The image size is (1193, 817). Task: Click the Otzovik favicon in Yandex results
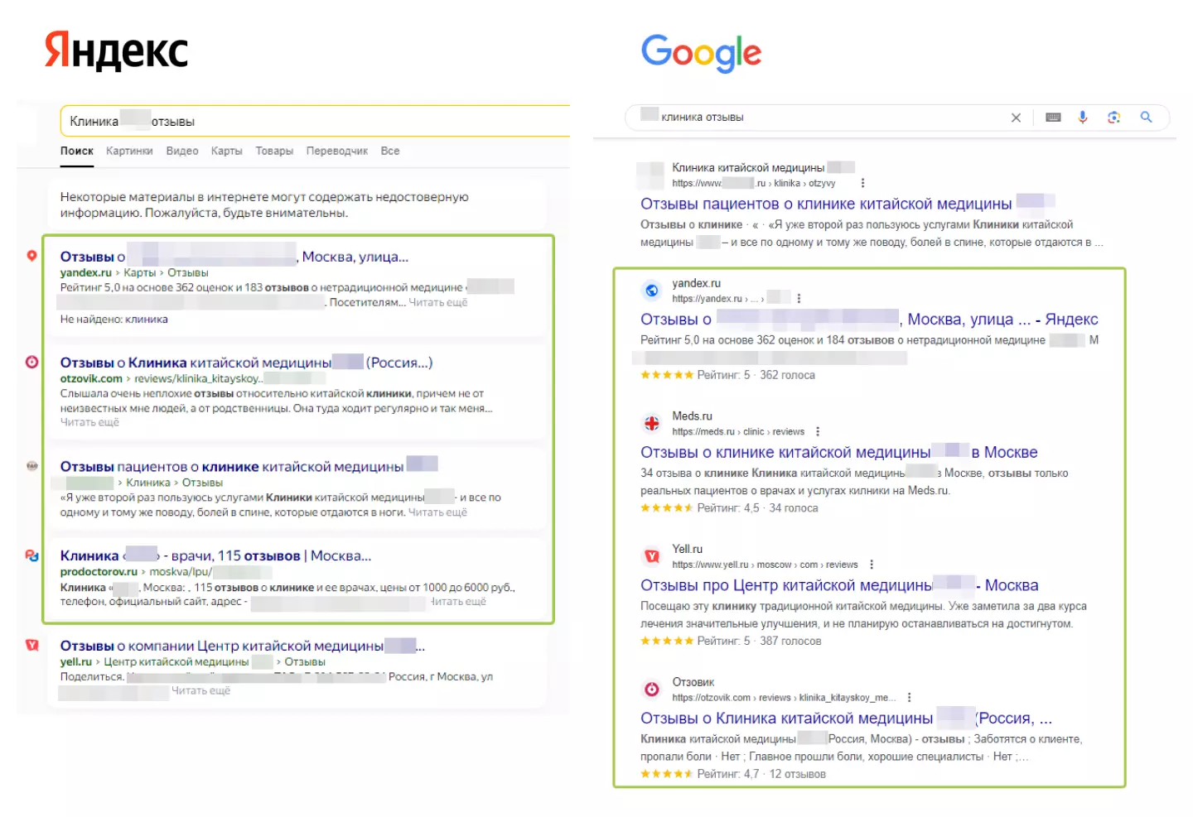click(31, 362)
